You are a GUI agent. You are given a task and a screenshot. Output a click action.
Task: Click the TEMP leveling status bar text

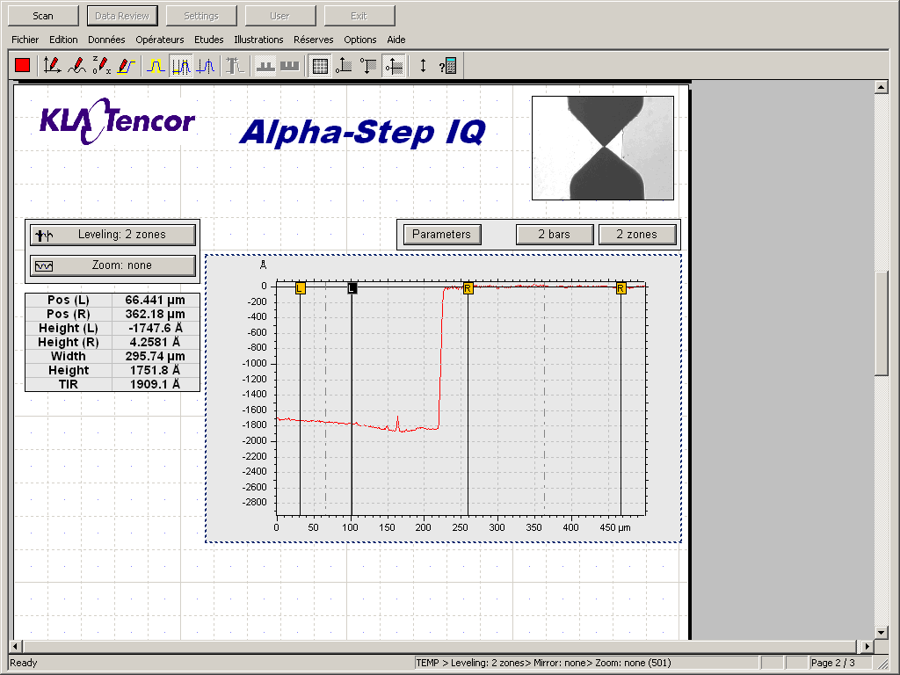pyautogui.click(x=543, y=663)
